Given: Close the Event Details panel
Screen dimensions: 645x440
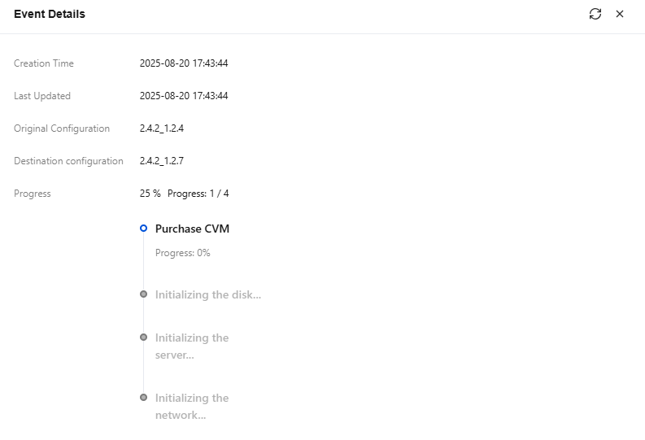Looking at the screenshot, I should pos(620,14).
